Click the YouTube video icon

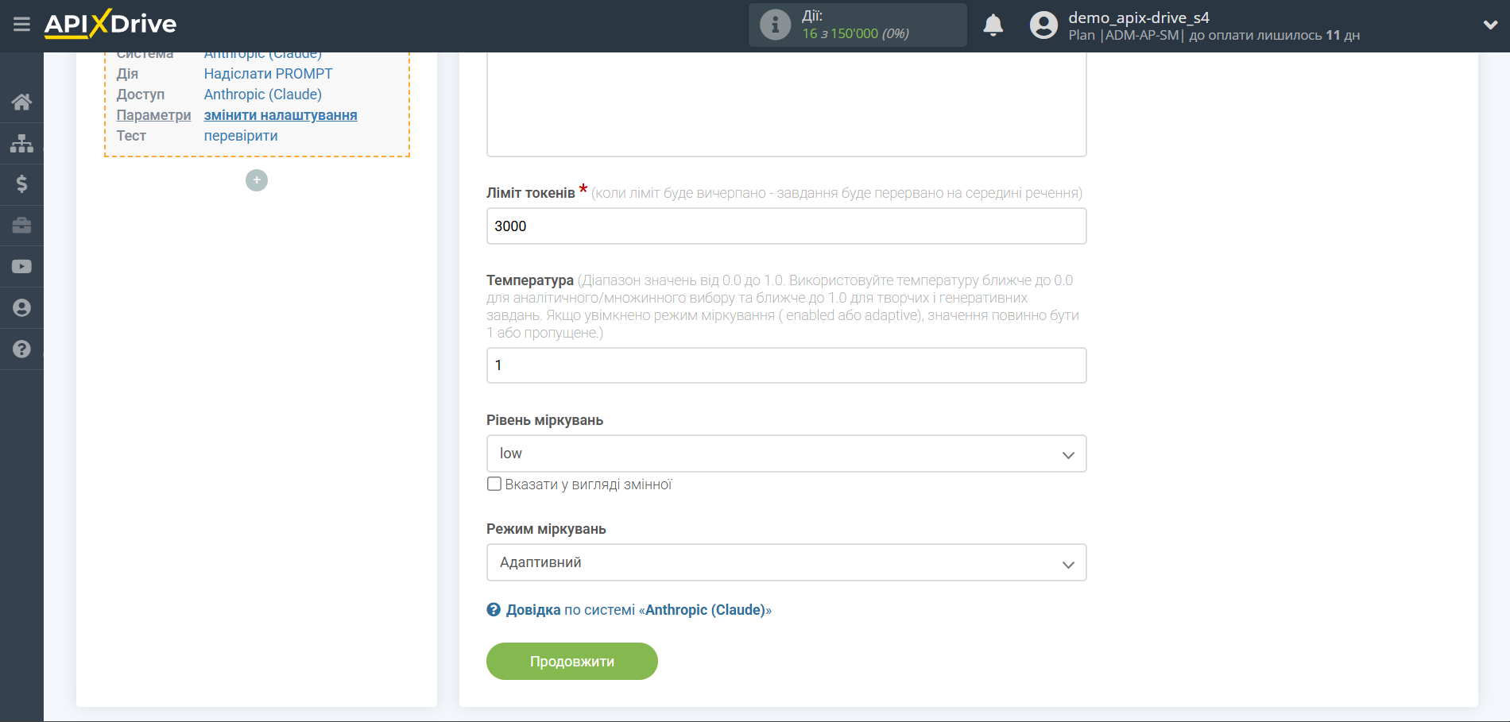pyautogui.click(x=21, y=267)
